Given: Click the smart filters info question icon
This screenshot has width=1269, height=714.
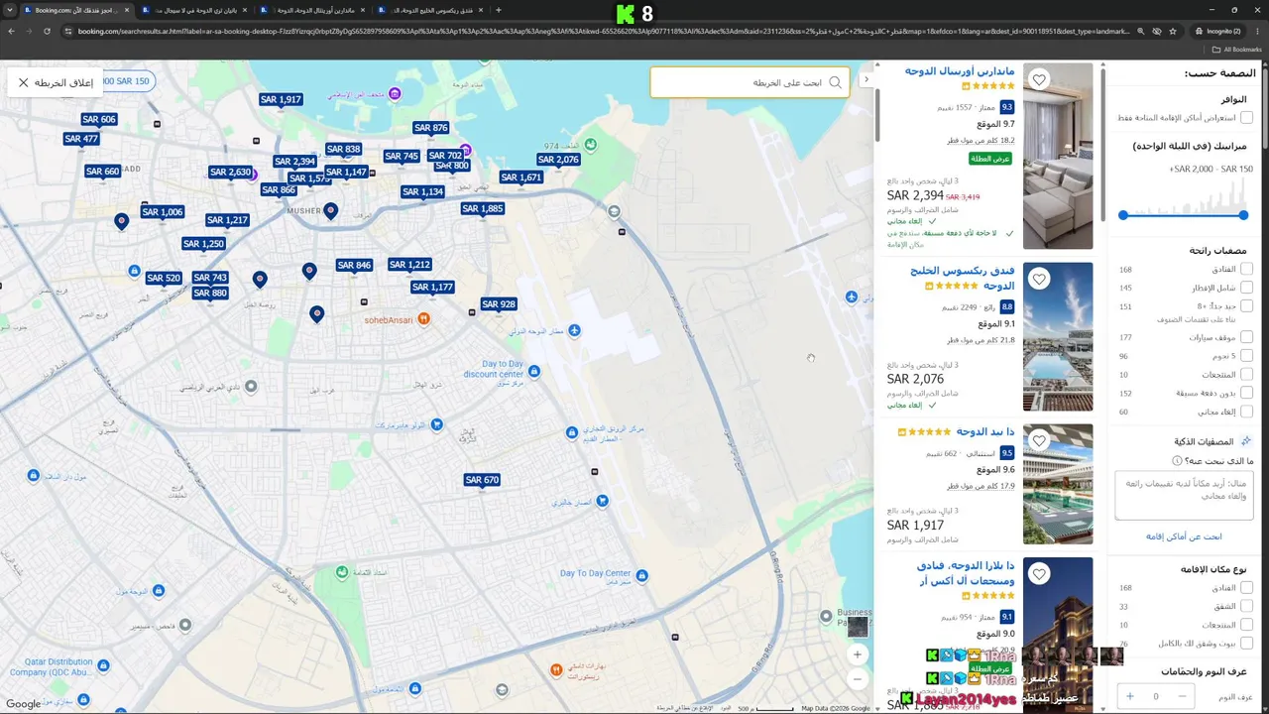Looking at the screenshot, I should [x=1177, y=461].
